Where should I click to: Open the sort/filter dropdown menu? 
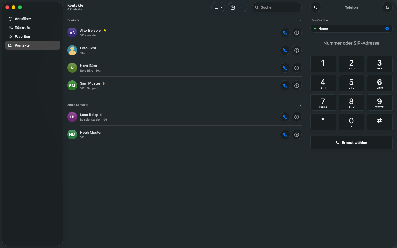point(218,7)
